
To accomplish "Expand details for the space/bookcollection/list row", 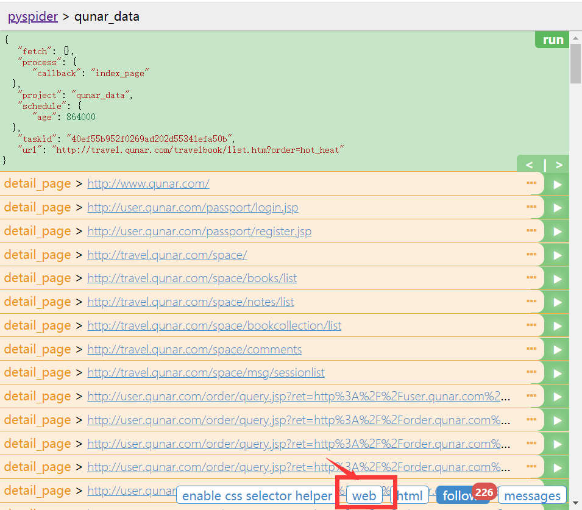I will (531, 325).
